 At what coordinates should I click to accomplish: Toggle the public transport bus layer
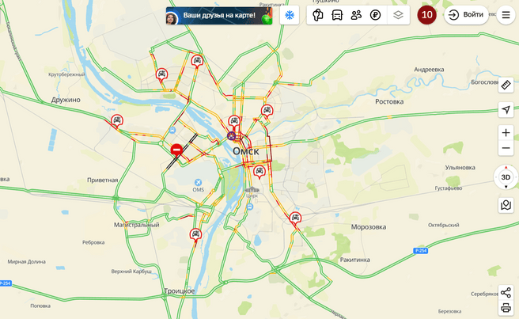tap(337, 15)
